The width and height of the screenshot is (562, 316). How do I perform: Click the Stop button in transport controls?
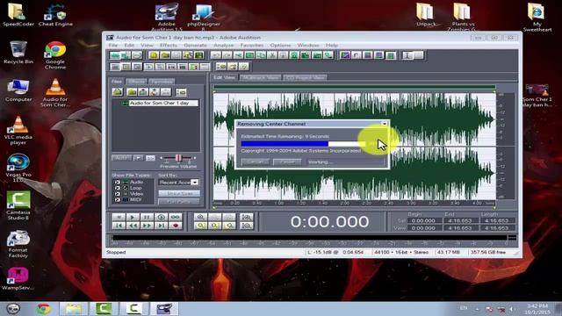click(119, 217)
